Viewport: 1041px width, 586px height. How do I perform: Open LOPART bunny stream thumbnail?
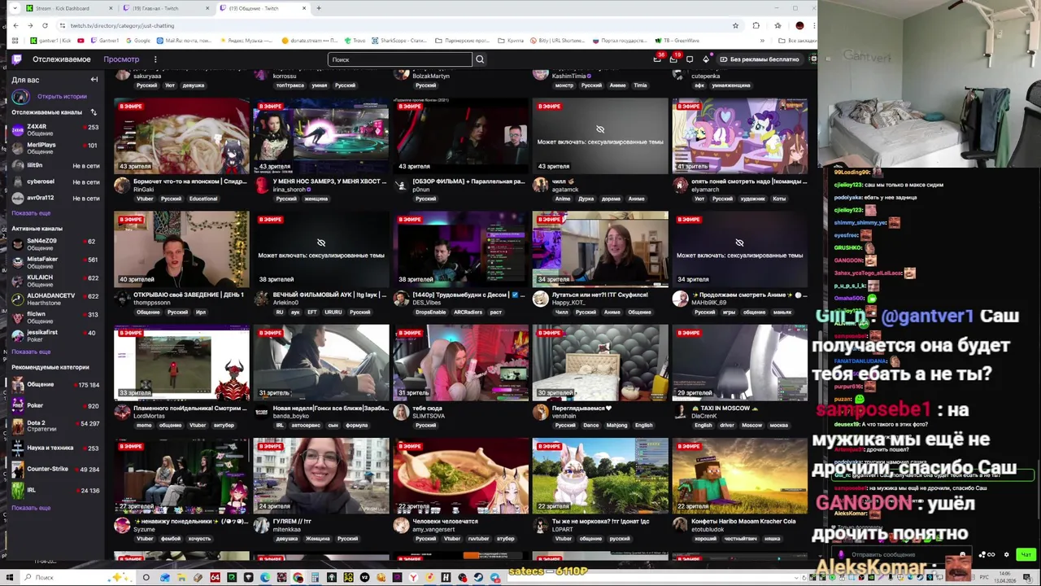[x=600, y=476]
